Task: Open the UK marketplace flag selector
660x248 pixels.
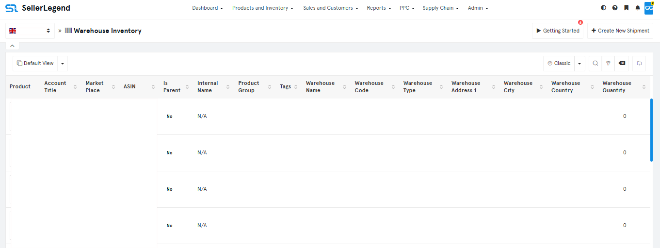Action: click(30, 31)
